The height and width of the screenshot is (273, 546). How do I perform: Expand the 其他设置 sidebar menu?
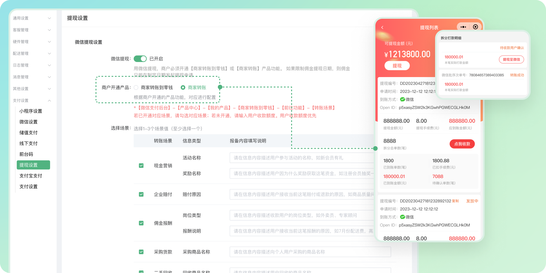[x=32, y=89]
